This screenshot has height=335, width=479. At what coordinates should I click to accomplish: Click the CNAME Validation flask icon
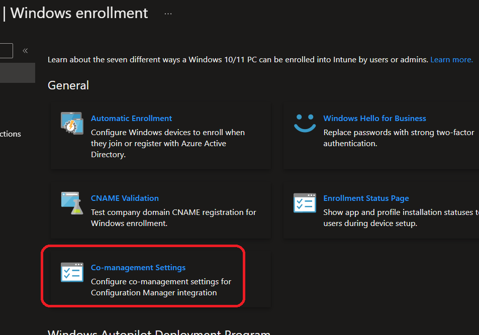tap(71, 202)
